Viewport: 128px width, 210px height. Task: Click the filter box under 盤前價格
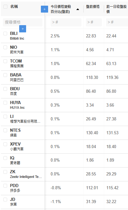(94, 22)
